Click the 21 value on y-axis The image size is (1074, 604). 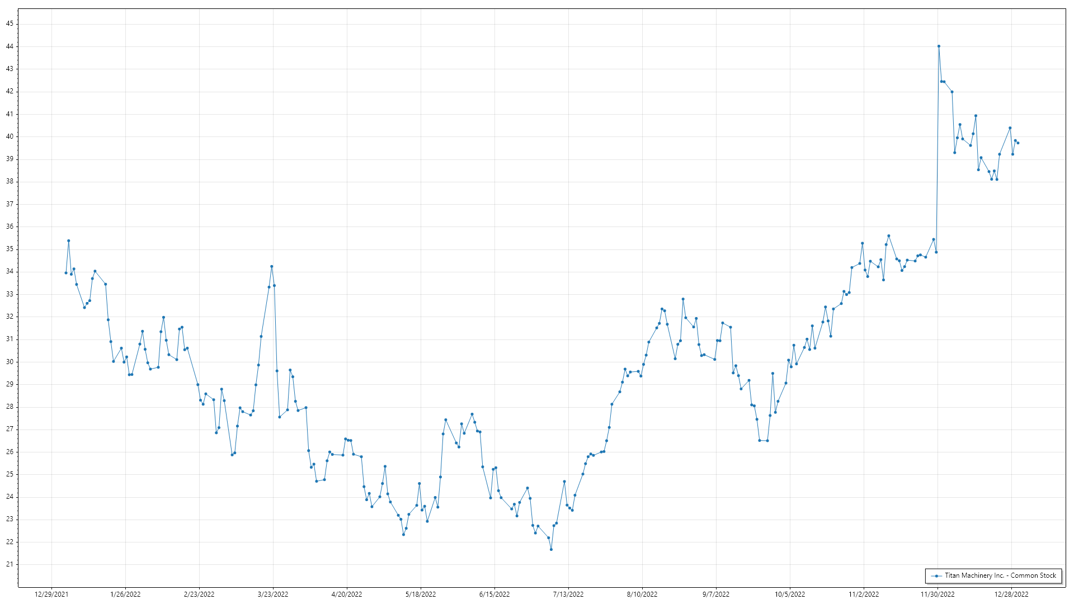10,564
